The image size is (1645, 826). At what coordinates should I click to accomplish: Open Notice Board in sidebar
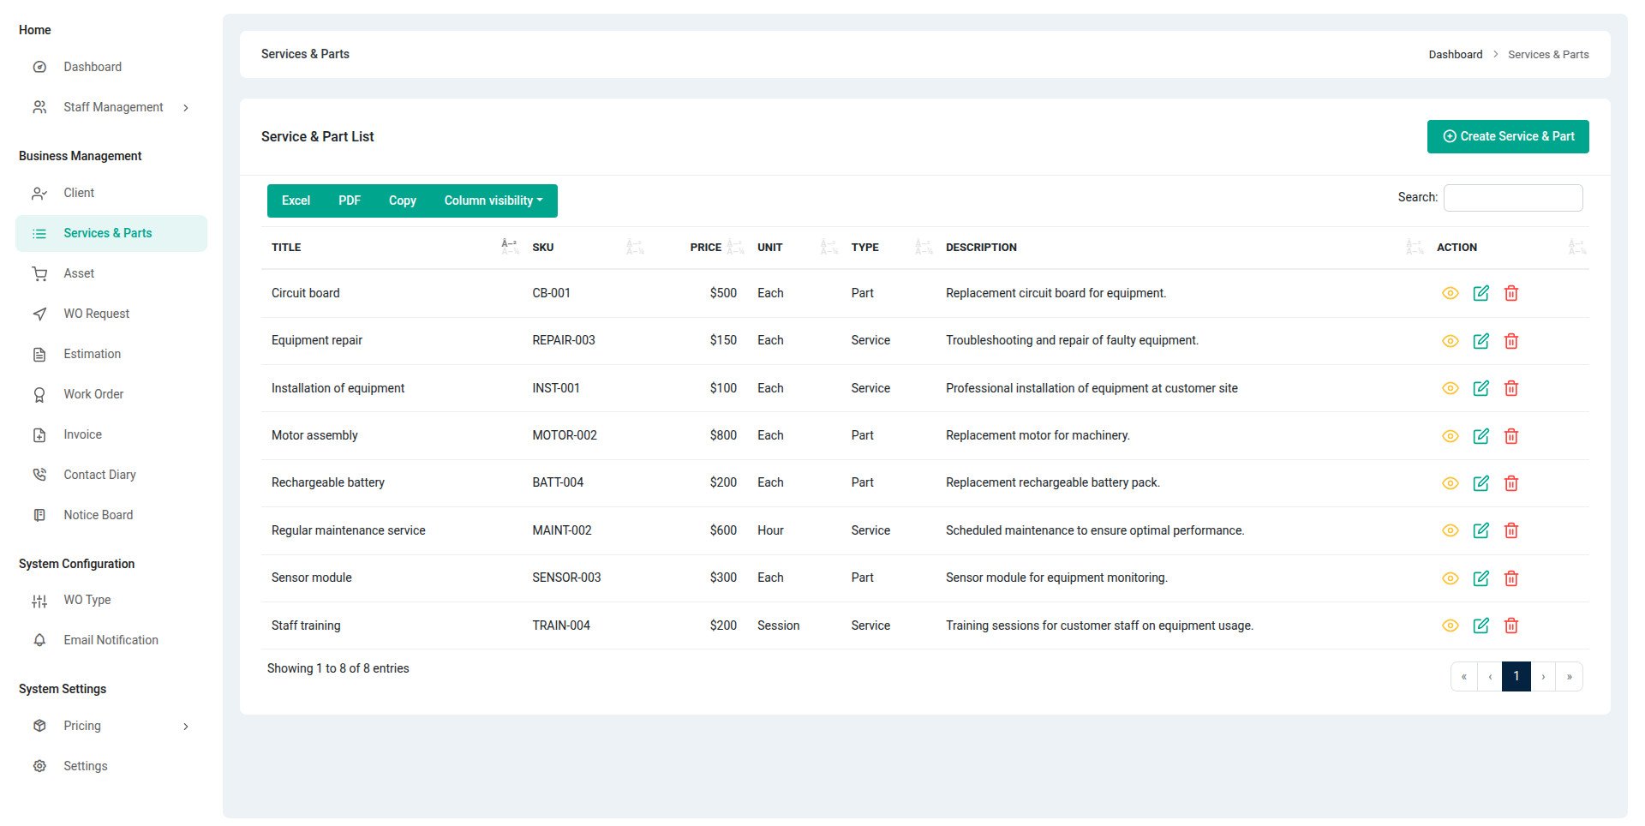point(111,515)
